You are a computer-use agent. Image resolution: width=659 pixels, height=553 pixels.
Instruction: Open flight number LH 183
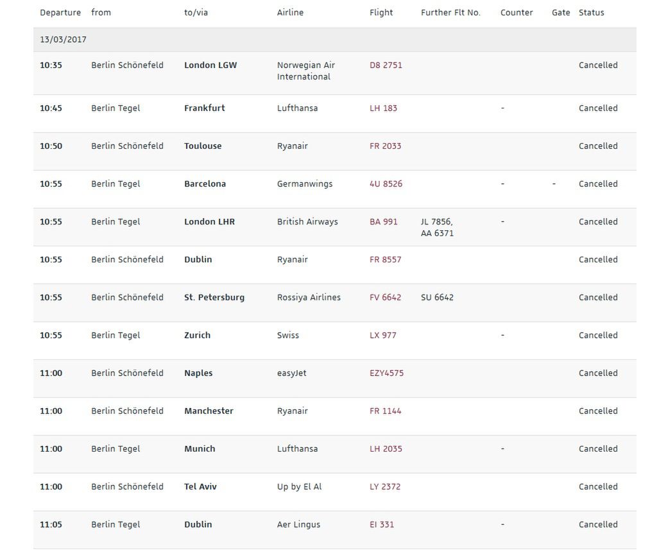coord(383,108)
